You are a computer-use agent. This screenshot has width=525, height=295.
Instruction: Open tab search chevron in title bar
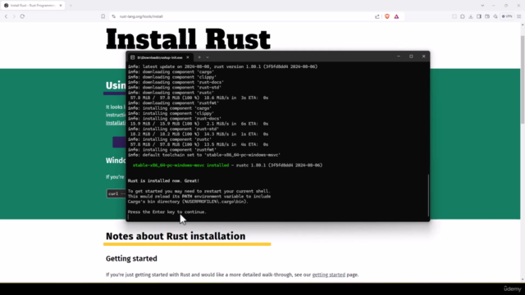pos(482,6)
